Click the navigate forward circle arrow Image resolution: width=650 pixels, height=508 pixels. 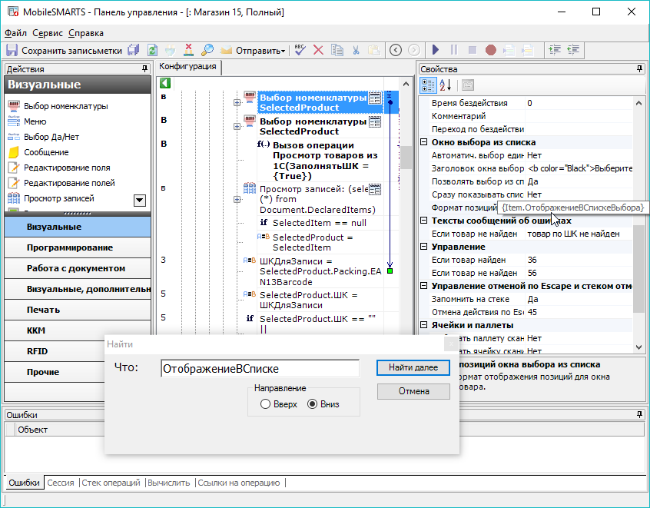(x=413, y=50)
